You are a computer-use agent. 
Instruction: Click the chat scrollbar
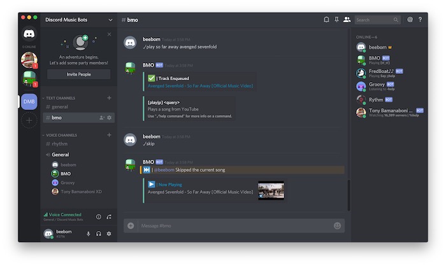pos(349,195)
